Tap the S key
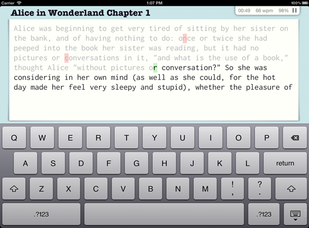 (x=53, y=163)
